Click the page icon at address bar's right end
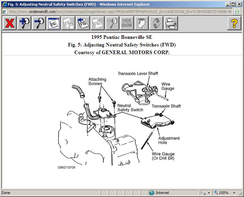The image size is (244, 197). pos(237,12)
